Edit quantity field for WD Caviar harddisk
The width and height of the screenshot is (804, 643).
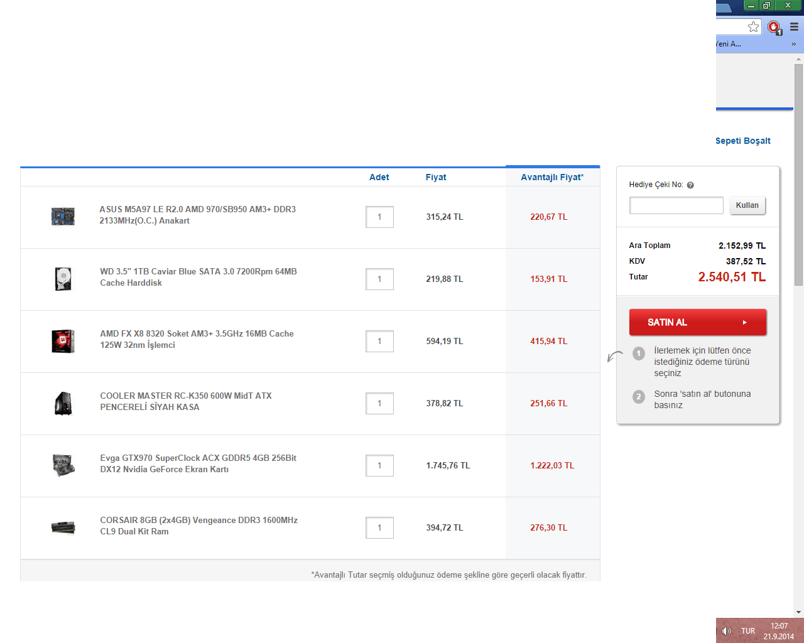tap(379, 279)
